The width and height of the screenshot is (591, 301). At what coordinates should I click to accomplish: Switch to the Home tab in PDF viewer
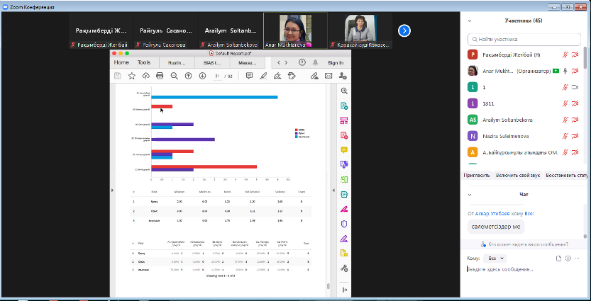(122, 62)
